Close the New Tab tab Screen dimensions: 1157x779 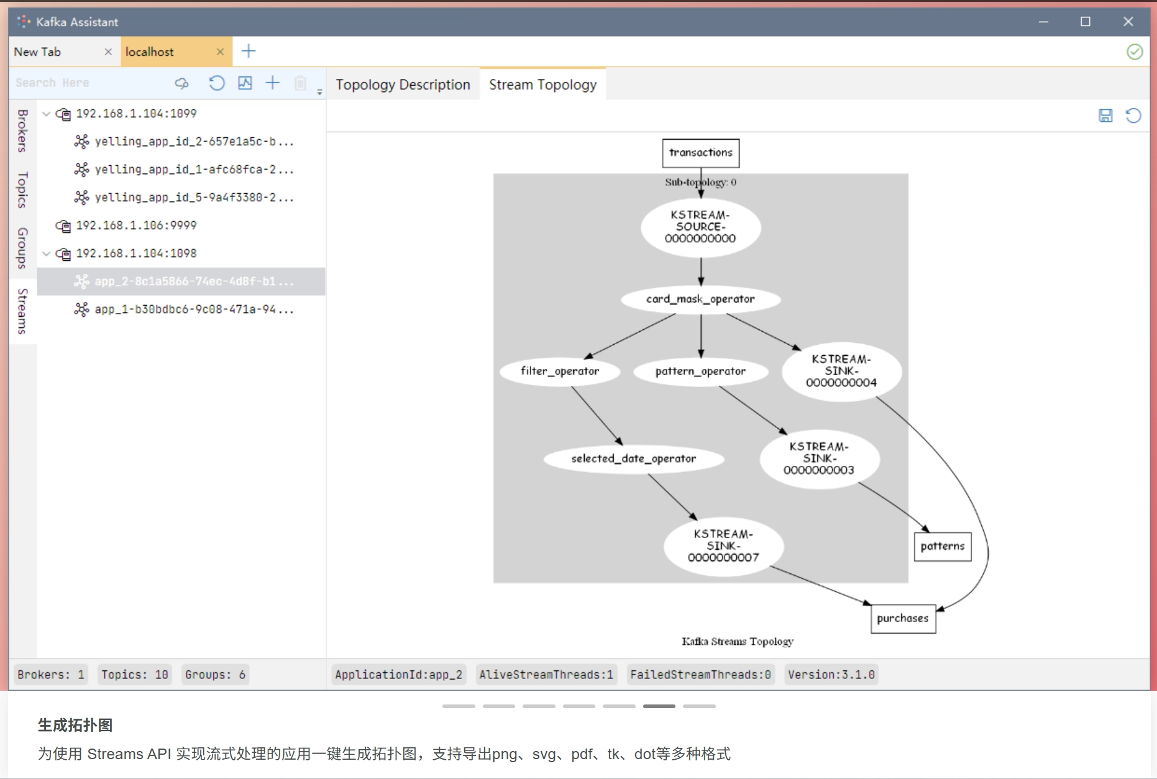(108, 52)
